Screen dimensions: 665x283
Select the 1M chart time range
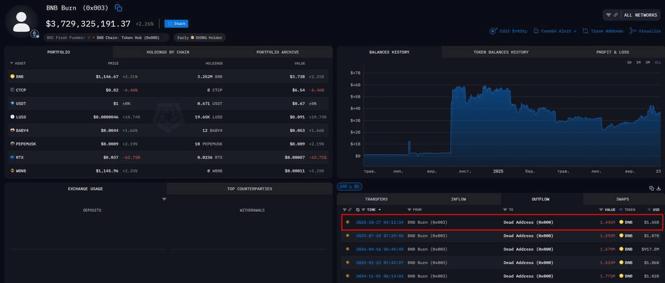click(x=638, y=62)
